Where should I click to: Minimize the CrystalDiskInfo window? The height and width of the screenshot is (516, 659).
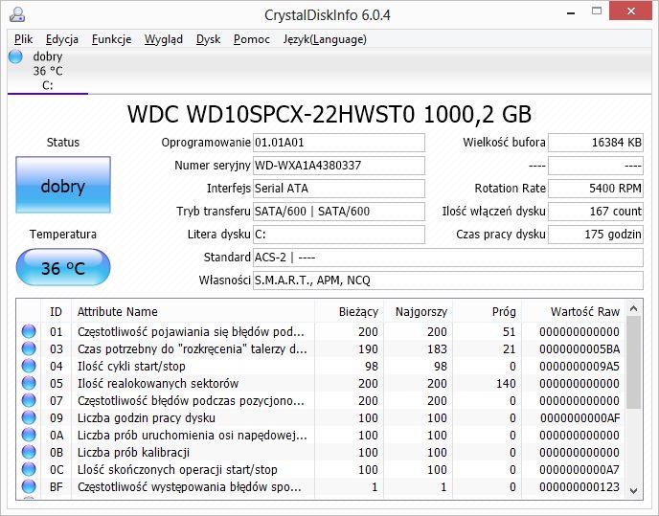click(571, 12)
